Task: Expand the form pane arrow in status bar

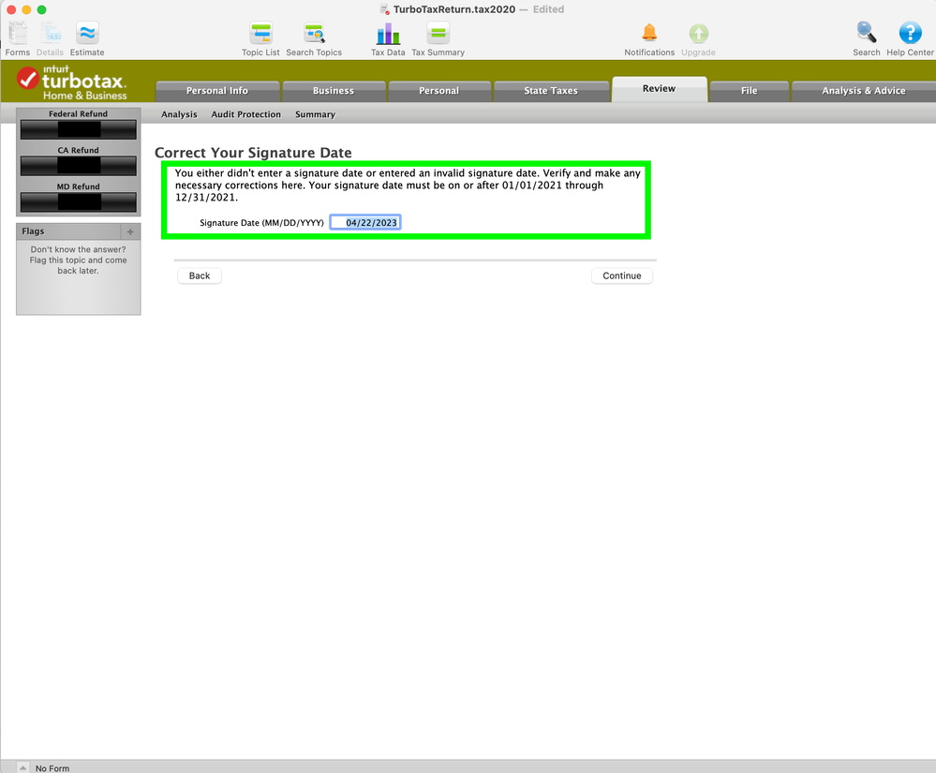Action: coord(22,767)
